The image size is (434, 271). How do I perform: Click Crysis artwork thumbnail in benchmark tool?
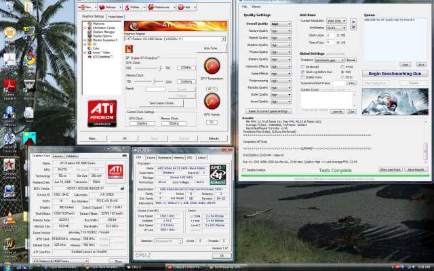tap(395, 102)
